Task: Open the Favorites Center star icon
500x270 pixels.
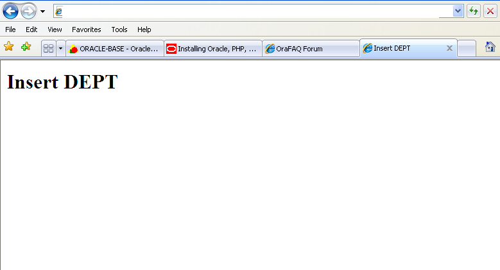Action: tap(9, 47)
